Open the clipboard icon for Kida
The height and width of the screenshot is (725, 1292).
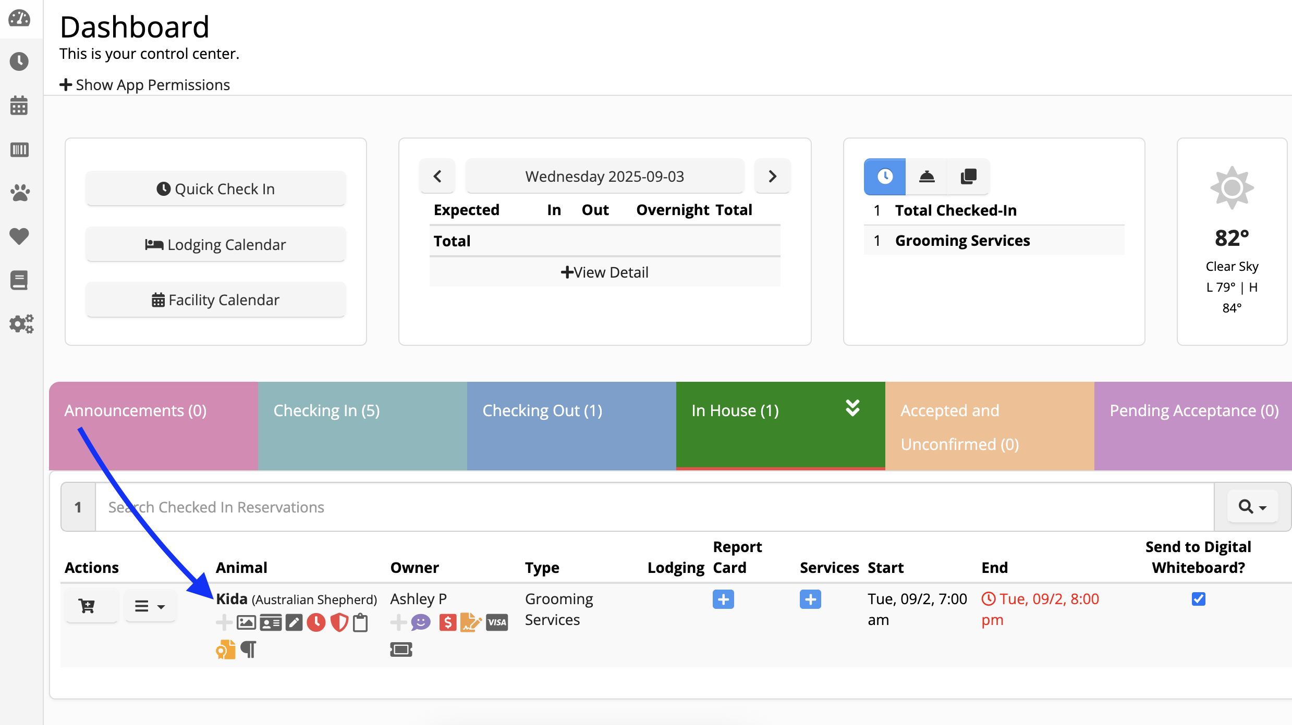[x=360, y=622]
